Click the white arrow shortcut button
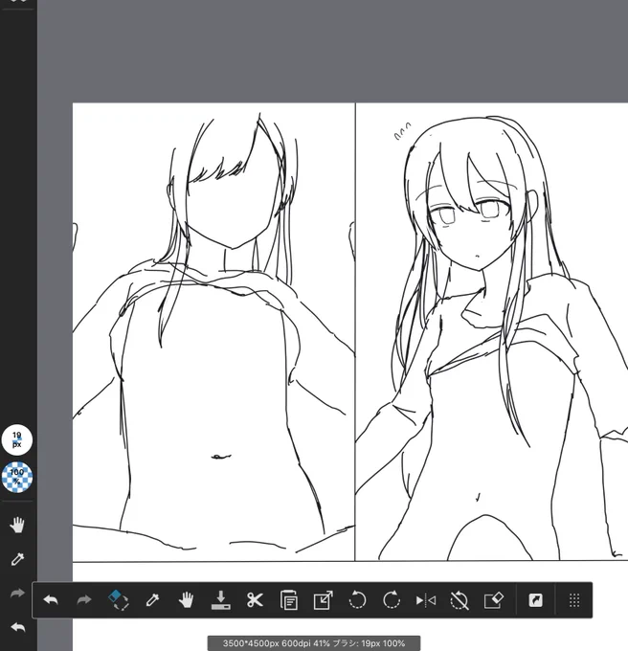Viewport: 628px width, 651px height. coord(535,600)
